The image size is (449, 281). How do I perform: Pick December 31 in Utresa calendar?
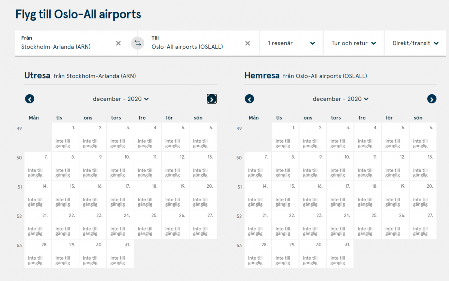120,254
